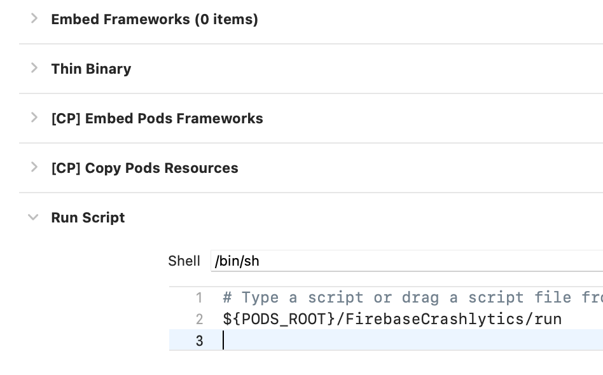Screen dimensions: 603x375
Task: Click line number 1 in the gutter
Action: 199,297
